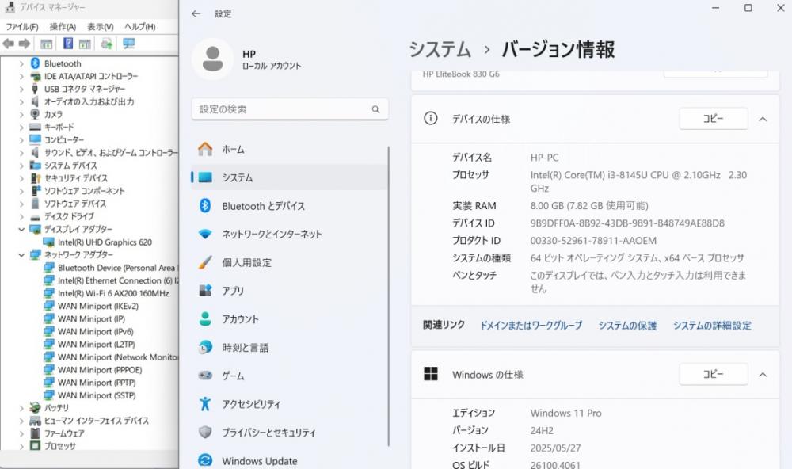792x469 pixels.
Task: Select WAN Miniport (PPPOE) adapter
Action: (100, 370)
